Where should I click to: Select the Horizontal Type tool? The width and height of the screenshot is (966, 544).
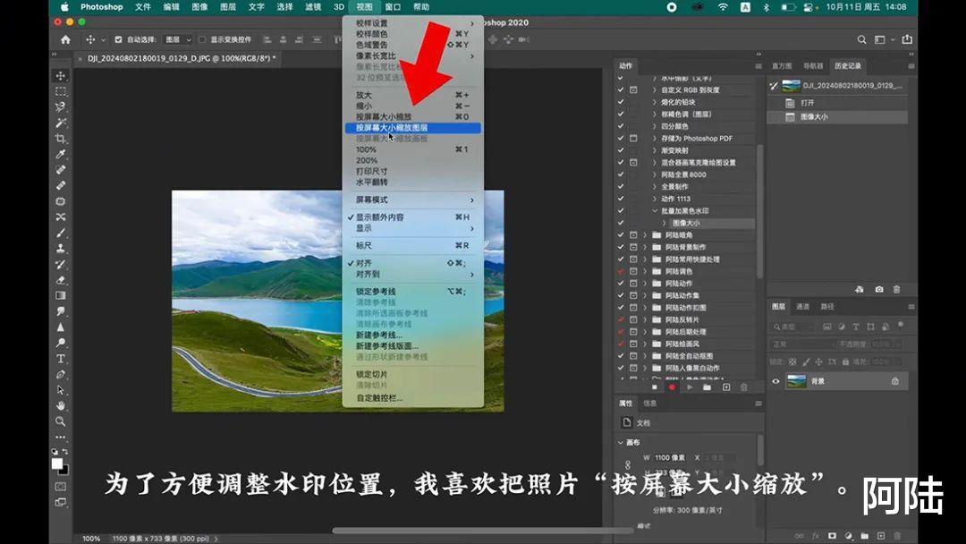point(61,359)
